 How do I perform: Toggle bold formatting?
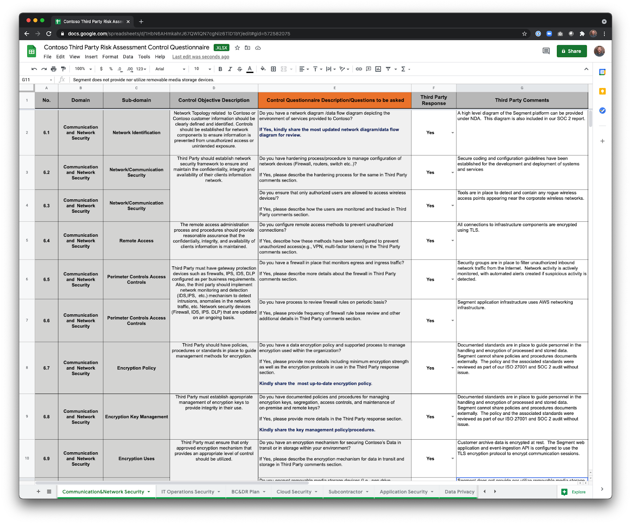click(x=220, y=69)
